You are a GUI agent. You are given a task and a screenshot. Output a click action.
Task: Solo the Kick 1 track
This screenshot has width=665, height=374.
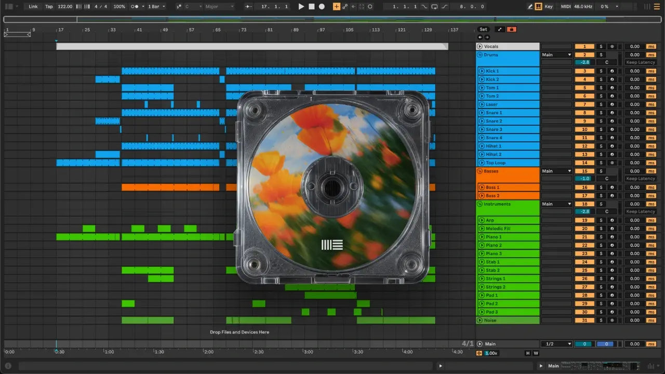[601, 71]
